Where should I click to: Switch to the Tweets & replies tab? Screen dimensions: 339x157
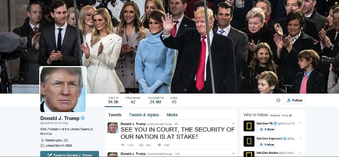coord(144,115)
